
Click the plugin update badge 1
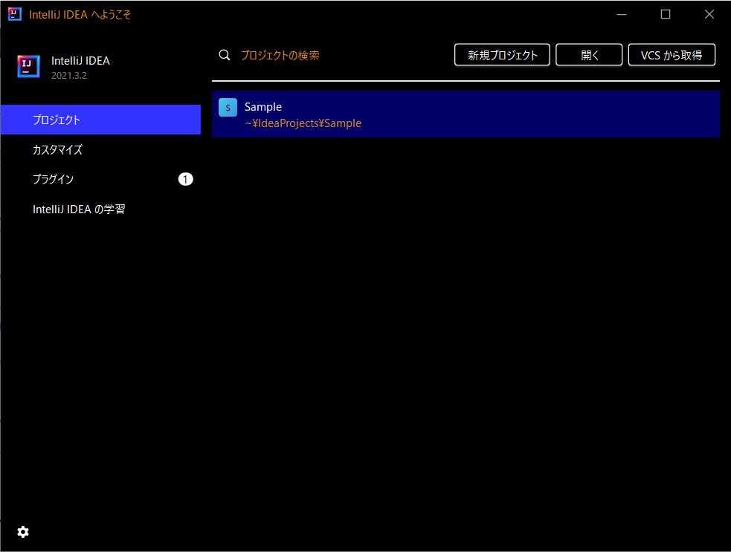(186, 179)
